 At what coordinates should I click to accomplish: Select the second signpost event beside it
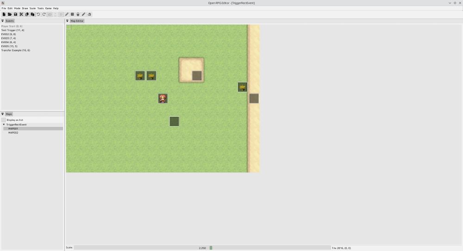pos(151,75)
